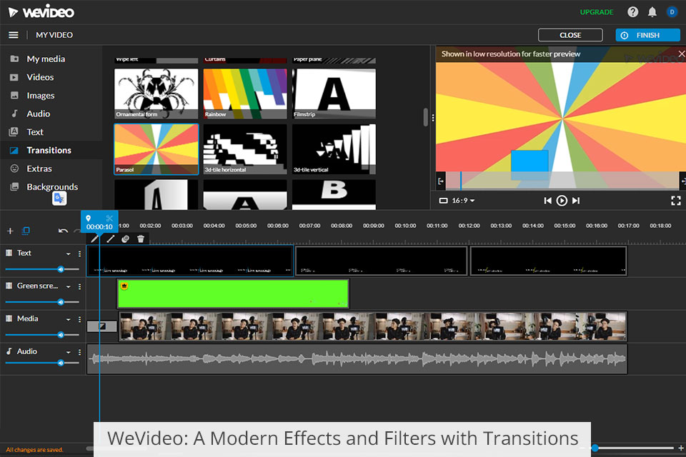Close the low resolution preview notice

[681, 54]
